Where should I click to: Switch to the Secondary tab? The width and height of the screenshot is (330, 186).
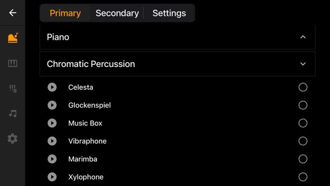pos(117,13)
